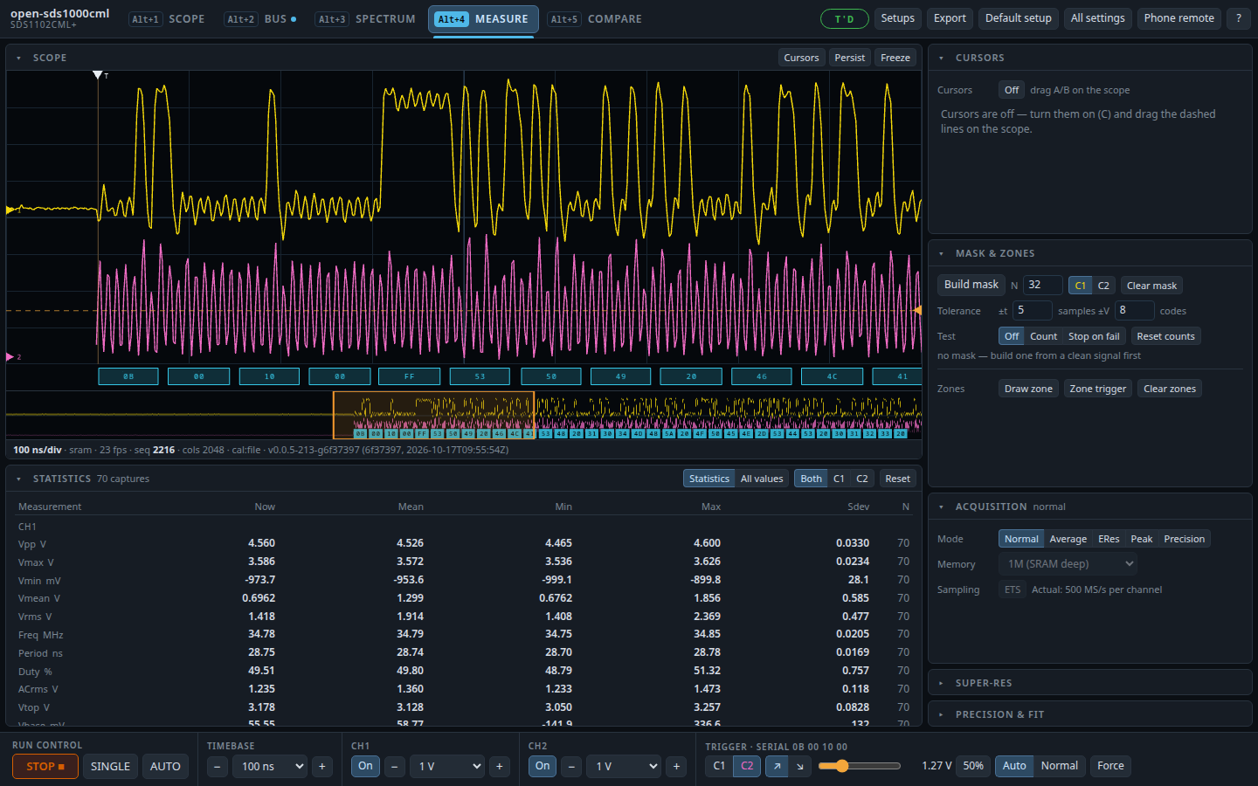Set trigger mode to Normal
This screenshot has height=786, width=1258.
pos(1060,766)
